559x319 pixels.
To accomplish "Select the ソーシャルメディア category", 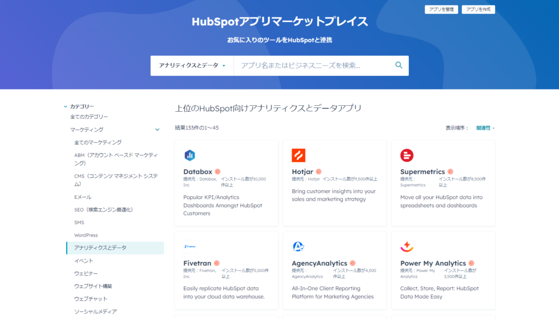I will (x=96, y=311).
